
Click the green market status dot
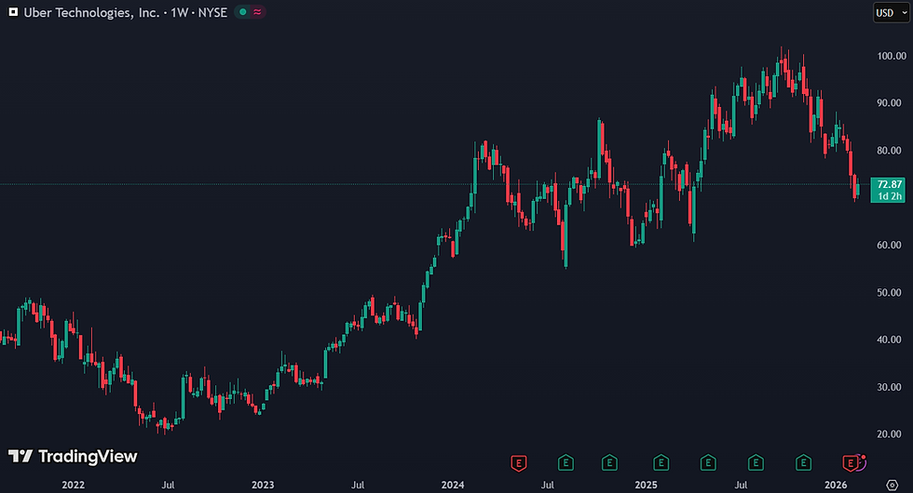[x=243, y=11]
